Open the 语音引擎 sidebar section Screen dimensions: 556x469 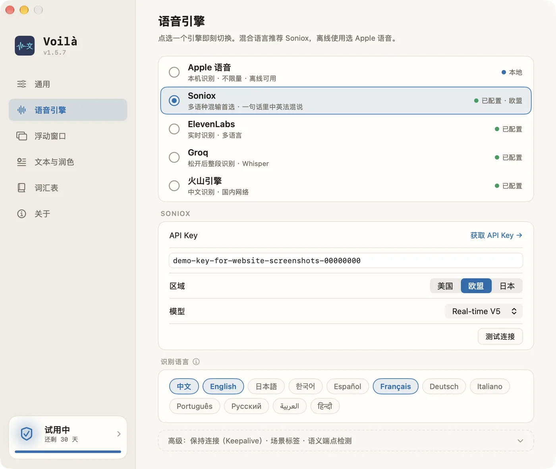click(x=68, y=110)
